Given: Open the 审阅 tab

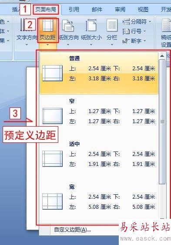Looking at the screenshot, I should (120, 10).
